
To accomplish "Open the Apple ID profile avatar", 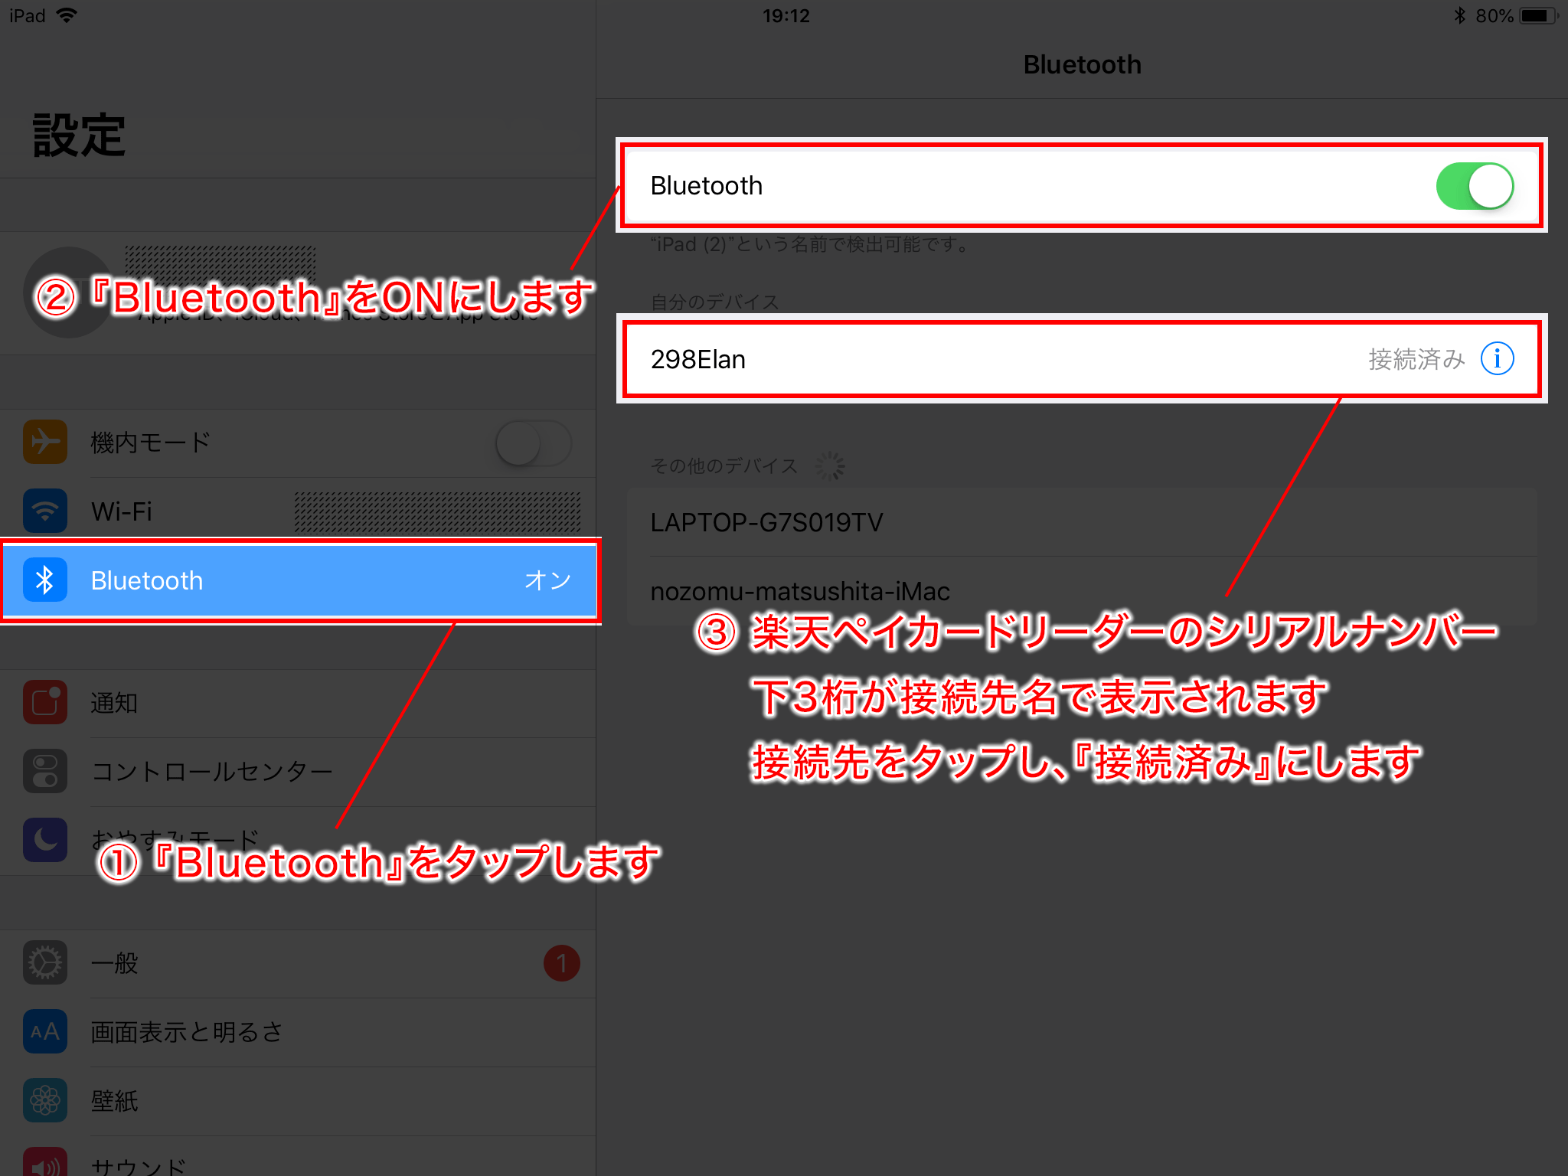I will coord(69,292).
